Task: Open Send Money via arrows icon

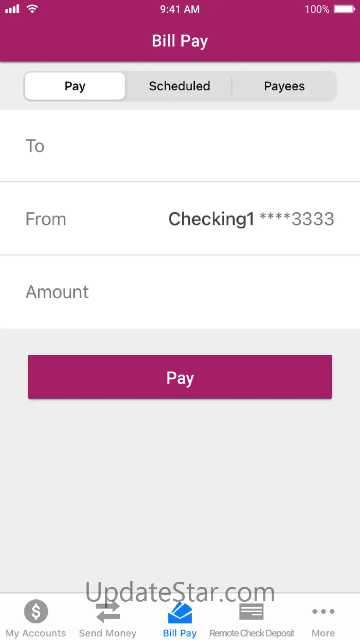Action: [x=108, y=612]
